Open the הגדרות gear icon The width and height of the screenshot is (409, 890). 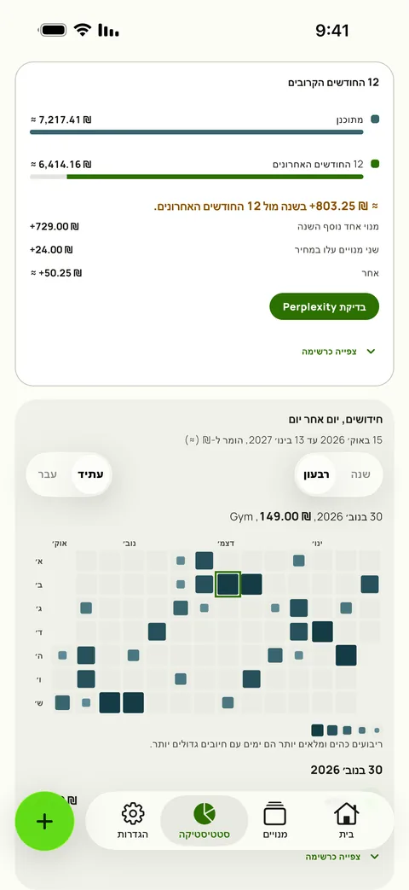tap(133, 814)
